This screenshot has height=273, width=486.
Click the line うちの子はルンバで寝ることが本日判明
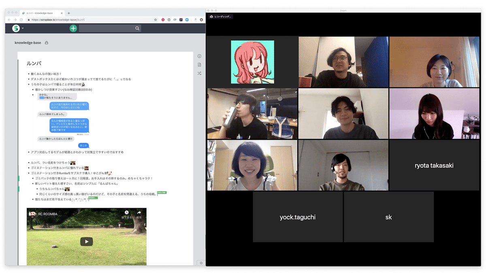[56, 84]
